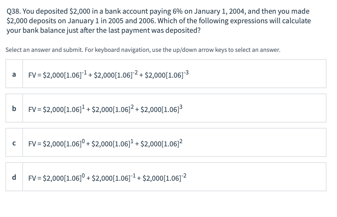Click the formula text in option d
This screenshot has width=337, height=217.
click(107, 177)
